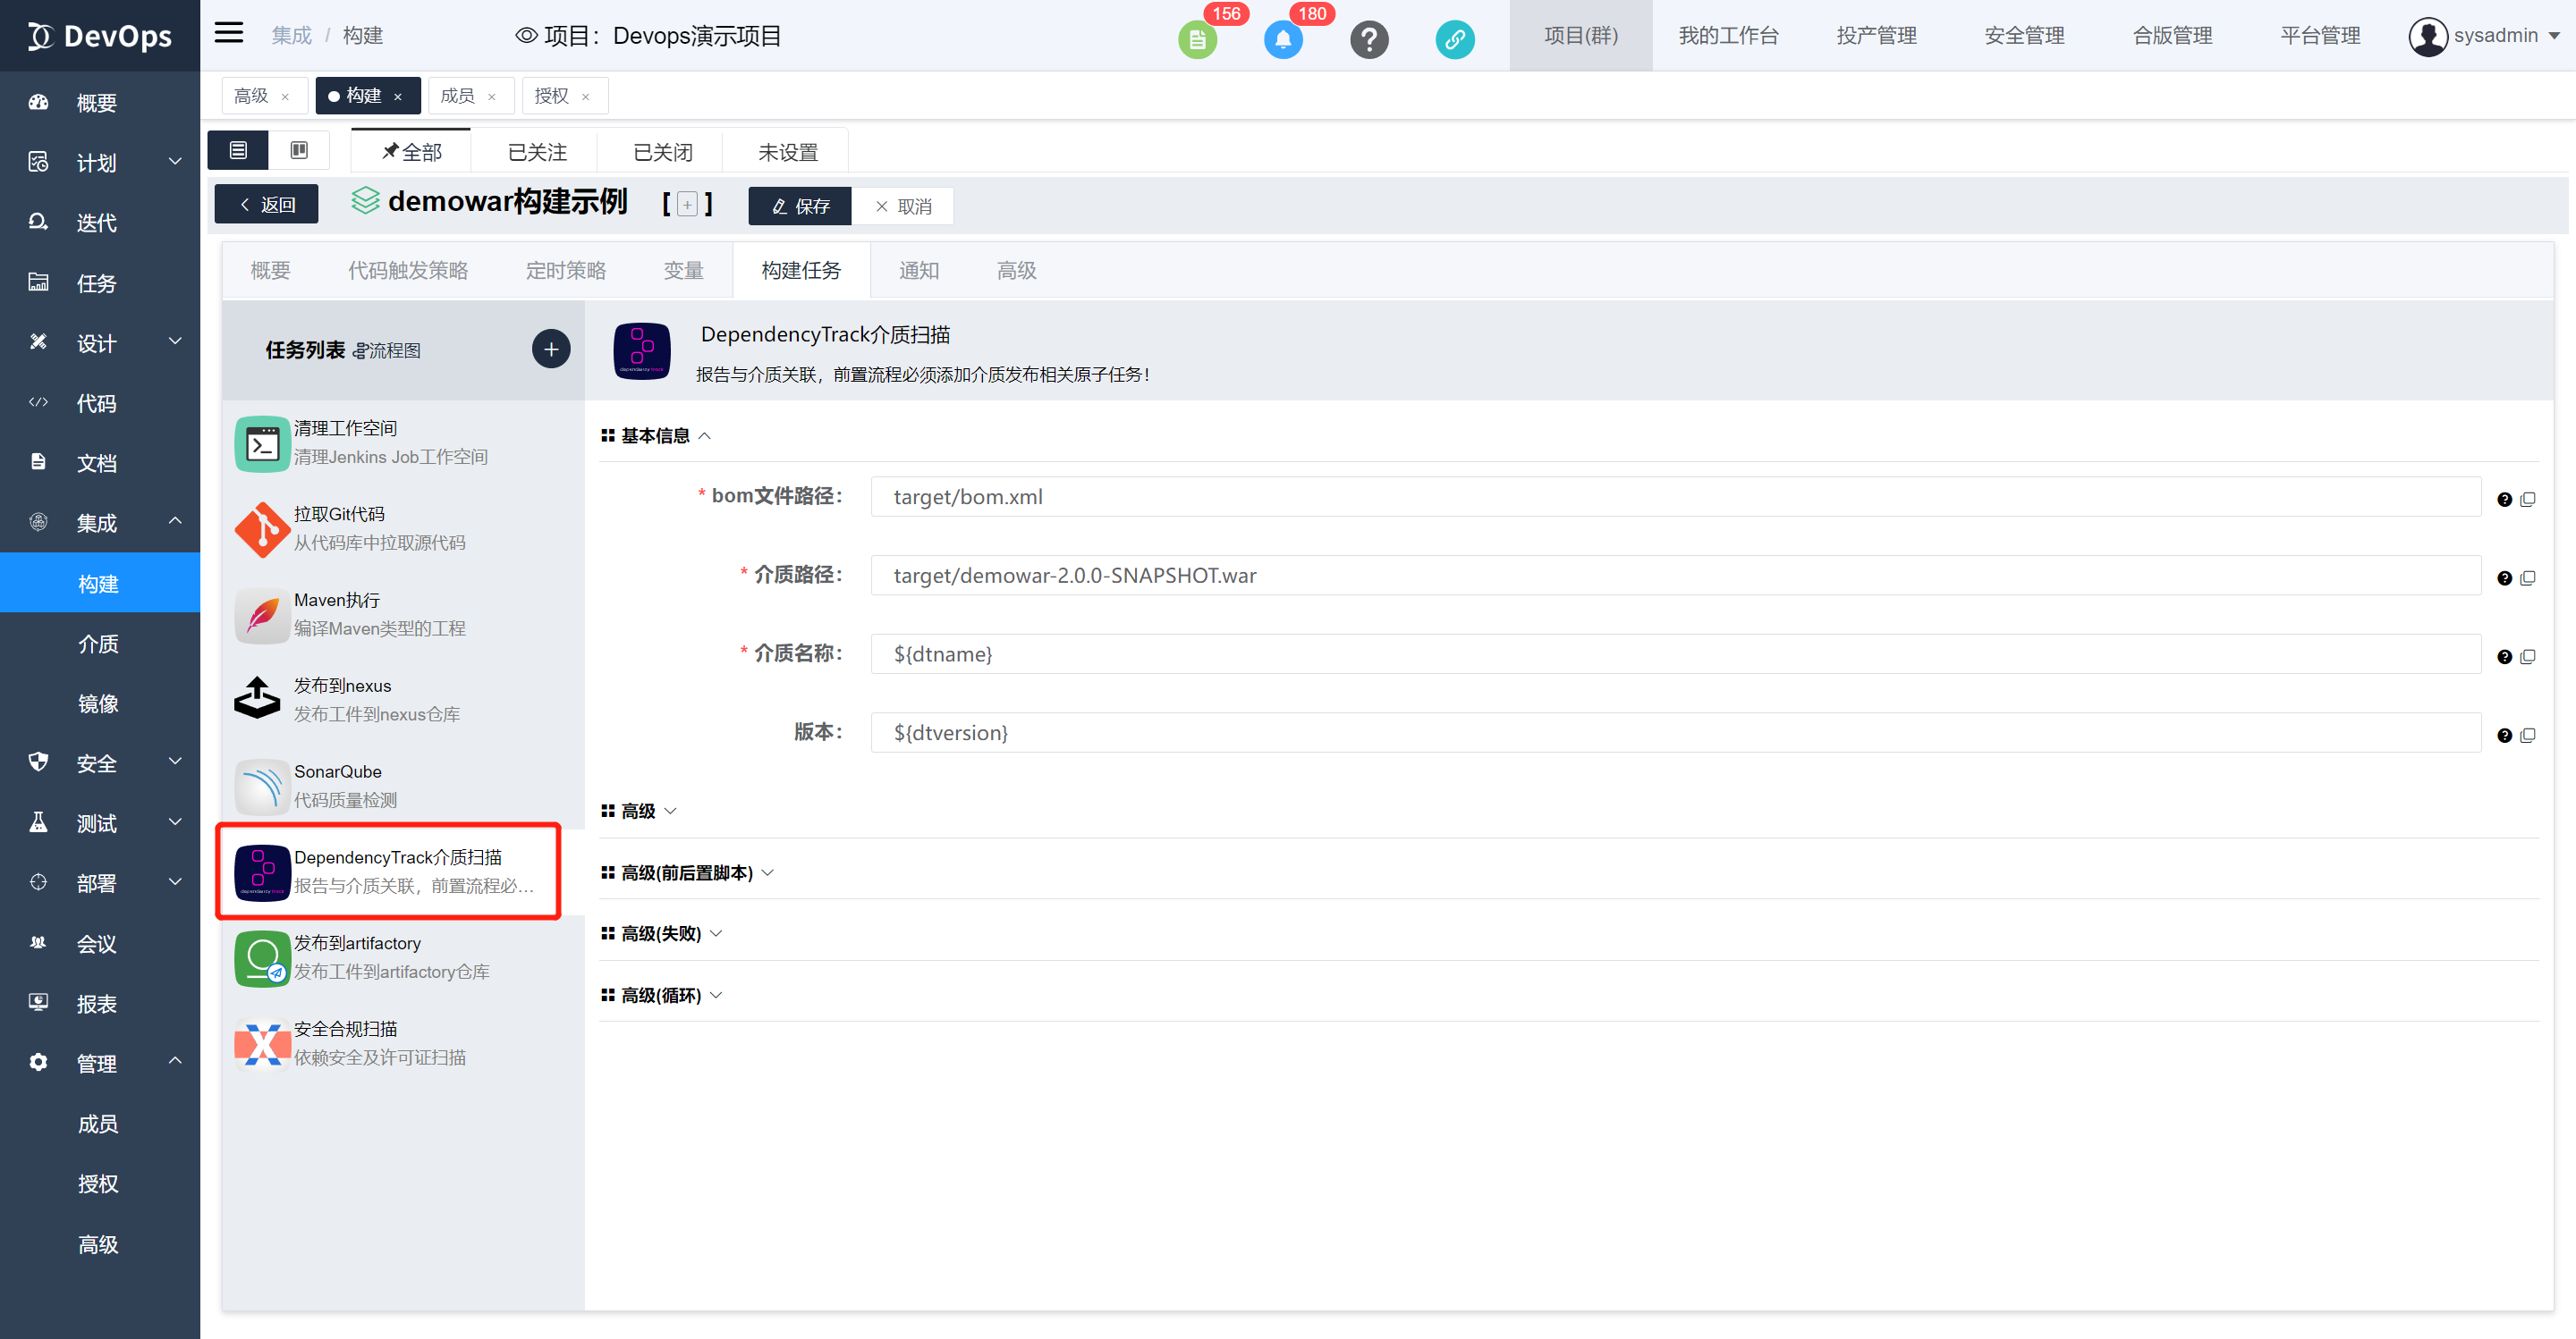Click the 返回 back button
Viewport: 2576px width, 1339px height.
(267, 204)
